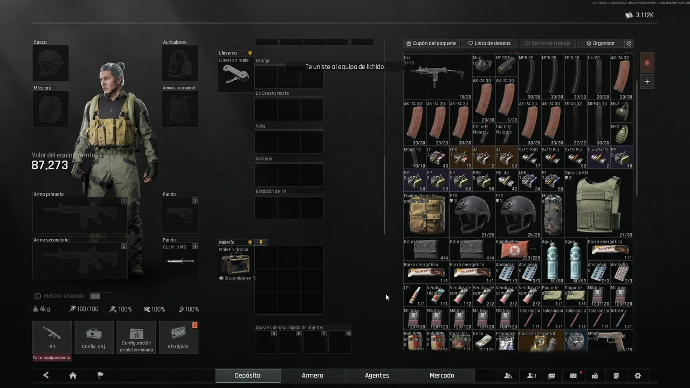Open the Lista de deseos button
The height and width of the screenshot is (388, 690).
[489, 43]
